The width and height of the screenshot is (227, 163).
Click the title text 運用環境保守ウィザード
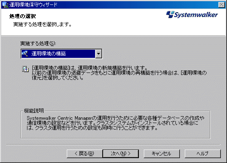coord(33,5)
